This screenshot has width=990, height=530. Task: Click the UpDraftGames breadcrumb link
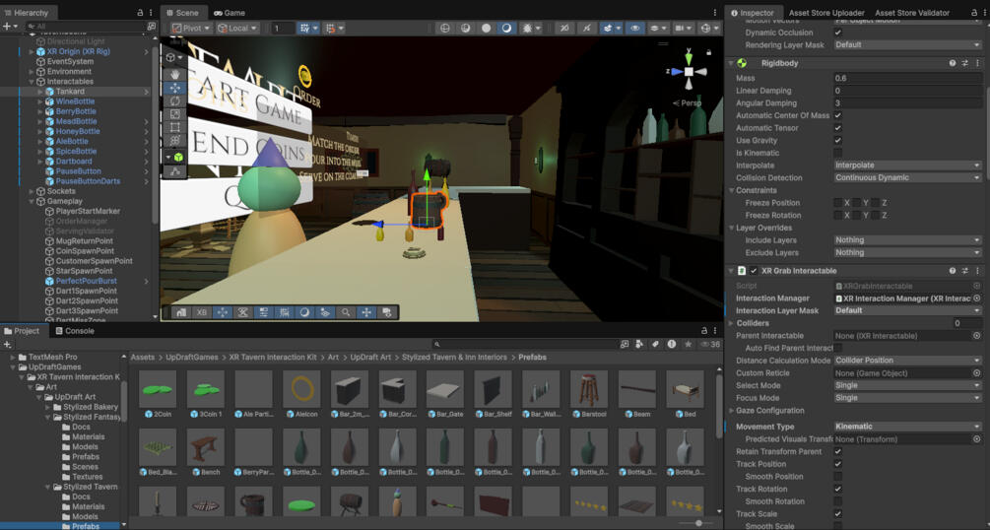(192, 357)
